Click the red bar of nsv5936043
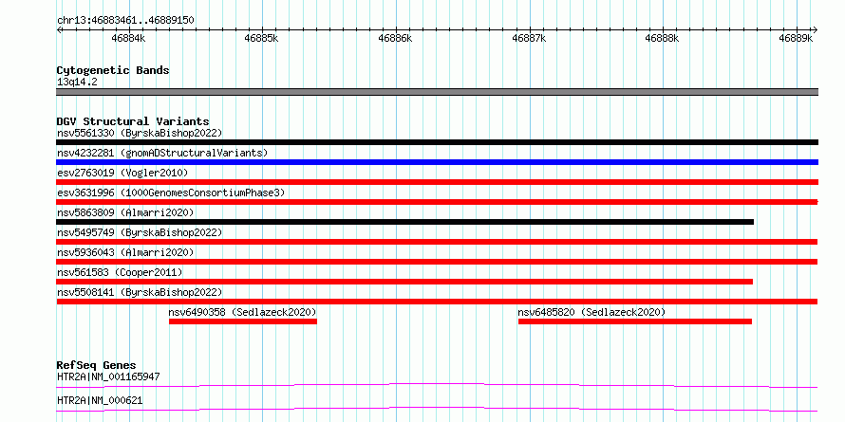 [x=437, y=262]
